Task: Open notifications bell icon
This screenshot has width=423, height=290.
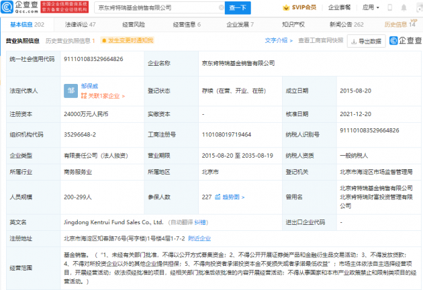Action: [x=404, y=7]
